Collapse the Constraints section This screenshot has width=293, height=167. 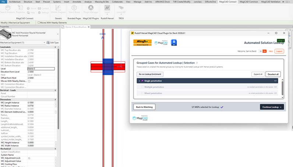[55, 47]
